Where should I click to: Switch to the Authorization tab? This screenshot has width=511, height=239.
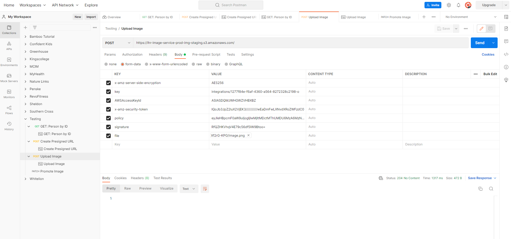pos(132,55)
